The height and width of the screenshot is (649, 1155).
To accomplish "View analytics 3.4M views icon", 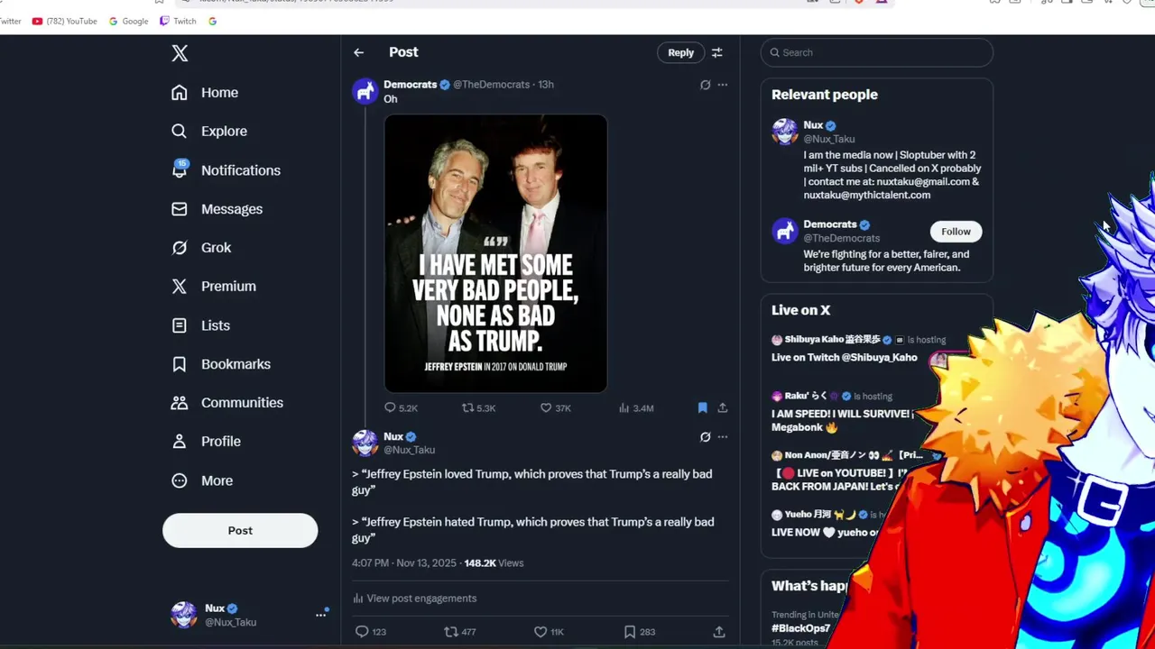I will 624,408.
